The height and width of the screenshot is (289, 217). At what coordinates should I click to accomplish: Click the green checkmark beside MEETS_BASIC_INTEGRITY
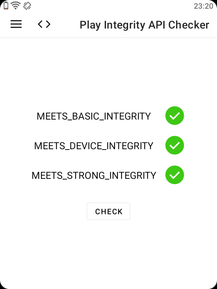pyautogui.click(x=175, y=116)
